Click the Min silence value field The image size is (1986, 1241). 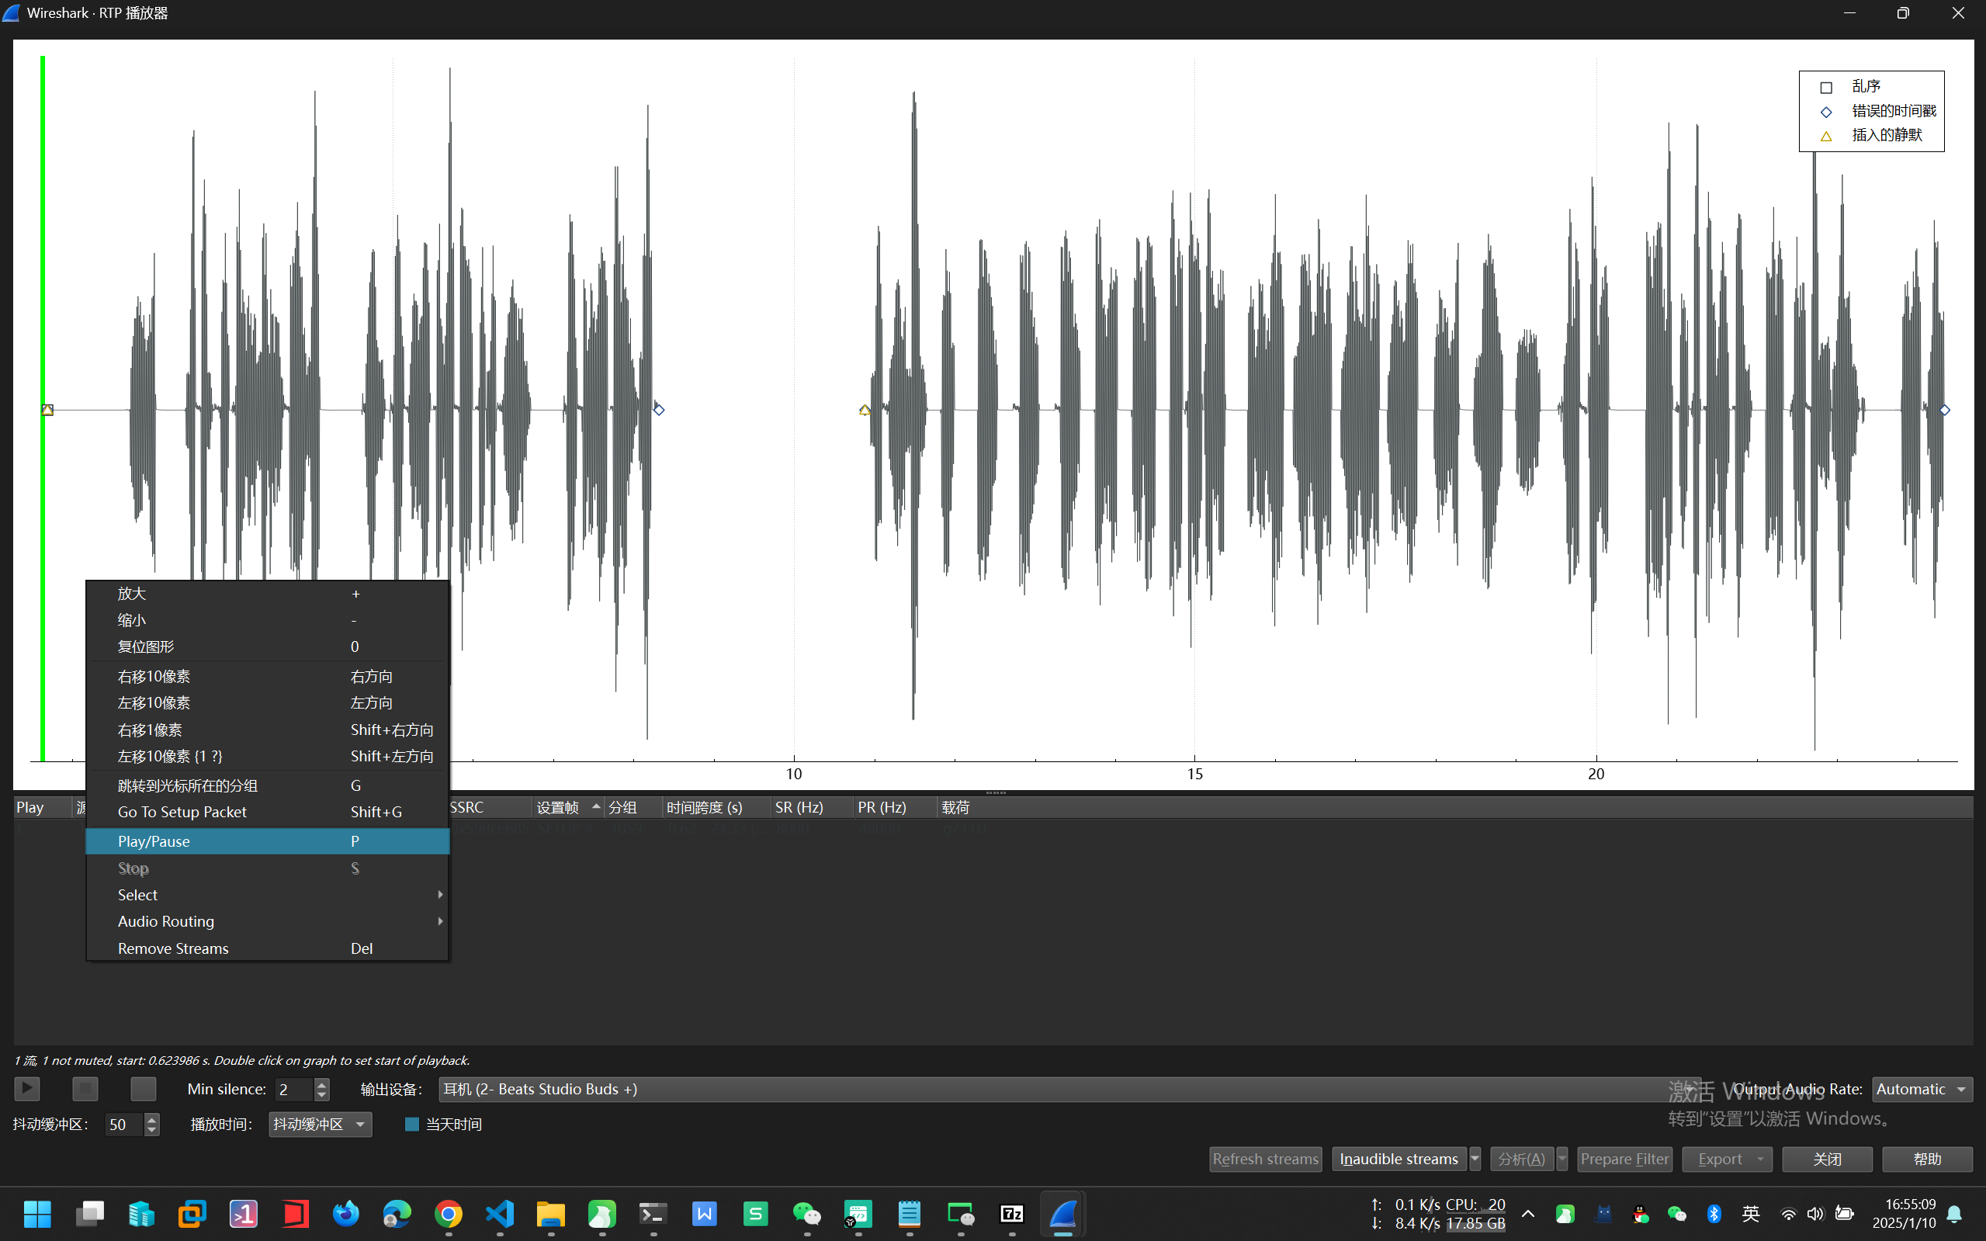293,1089
